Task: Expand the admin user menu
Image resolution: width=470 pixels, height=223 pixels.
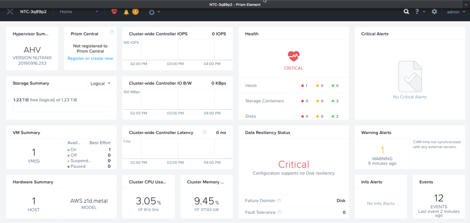Action: [456, 12]
